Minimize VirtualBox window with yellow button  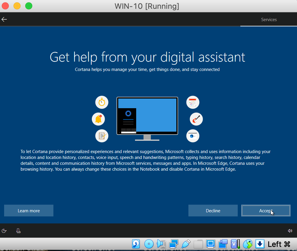coord(17,6)
